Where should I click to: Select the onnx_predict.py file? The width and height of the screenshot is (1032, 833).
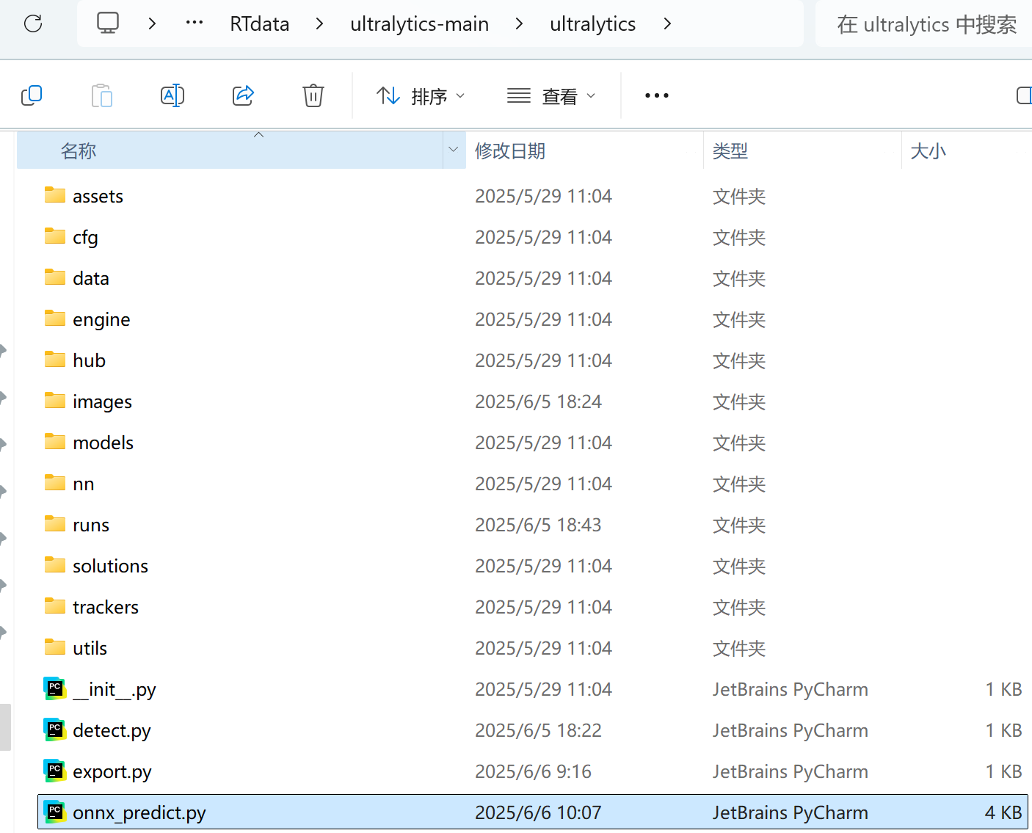click(139, 812)
